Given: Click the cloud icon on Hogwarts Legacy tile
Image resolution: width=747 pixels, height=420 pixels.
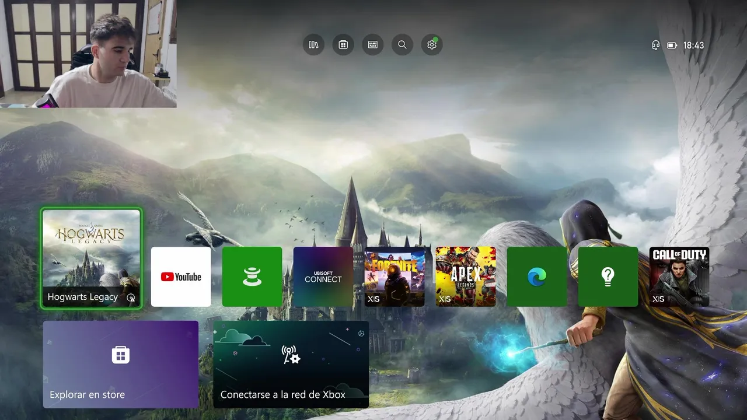Looking at the screenshot, I should tap(131, 297).
